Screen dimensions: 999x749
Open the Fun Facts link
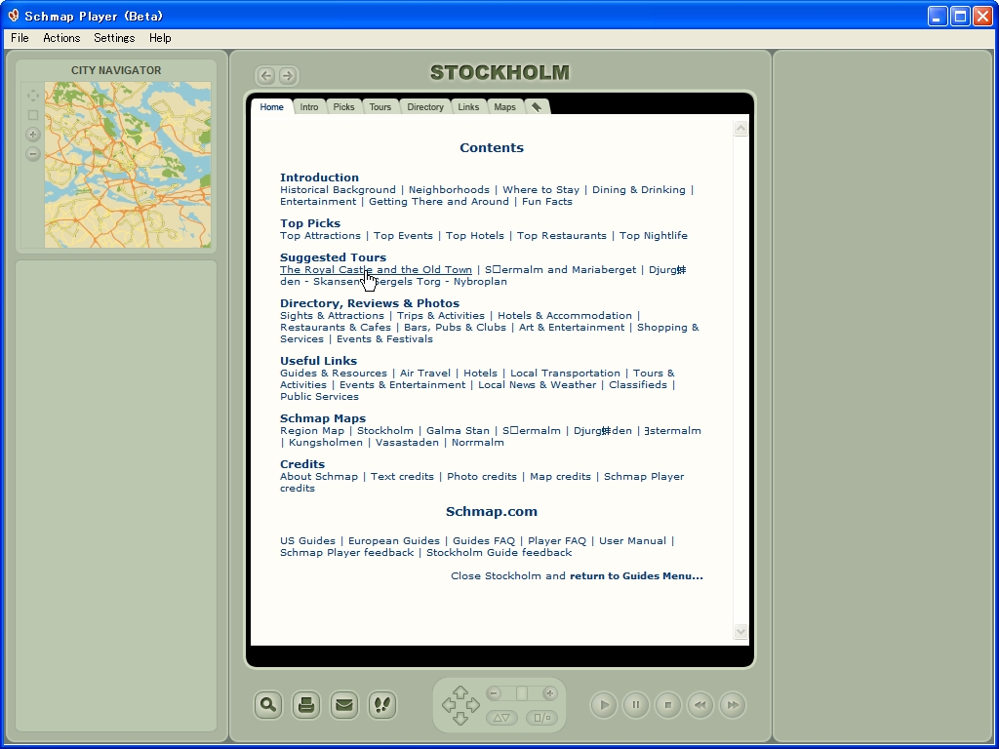[546, 202]
